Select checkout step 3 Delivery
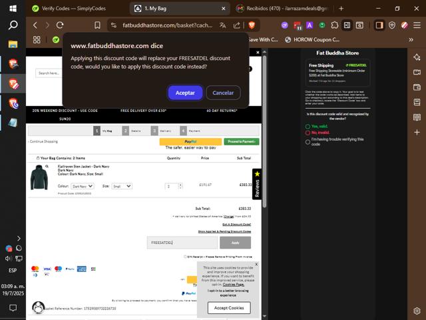 tap(161, 131)
